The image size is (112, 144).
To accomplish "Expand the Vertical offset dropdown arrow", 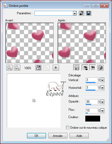I will (103, 80).
